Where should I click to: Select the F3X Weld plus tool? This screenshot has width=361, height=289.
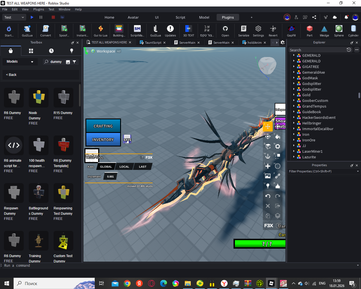(268, 166)
